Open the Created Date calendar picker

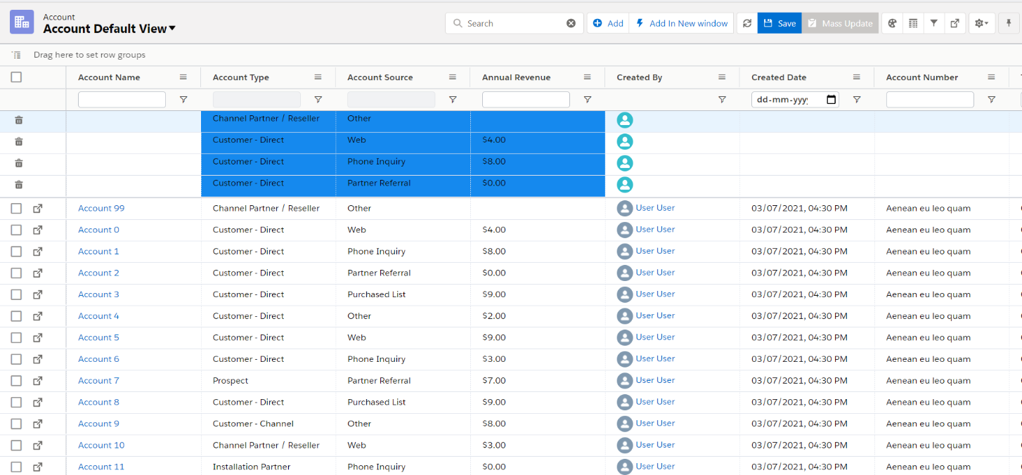coord(832,100)
